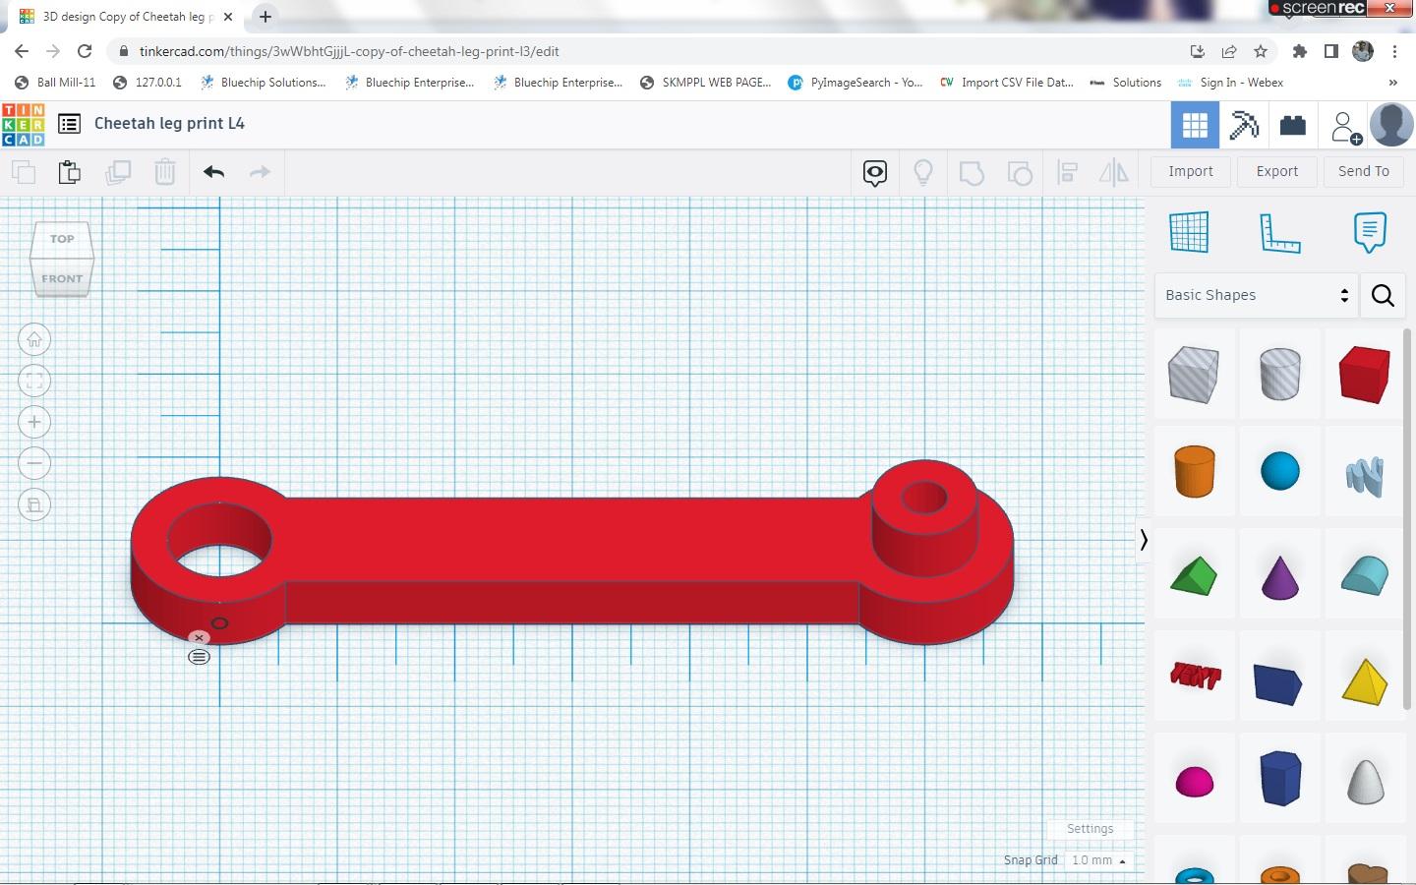Viewport: 1416px width, 885px height.
Task: Pick the red Box shape
Action: 1365,374
